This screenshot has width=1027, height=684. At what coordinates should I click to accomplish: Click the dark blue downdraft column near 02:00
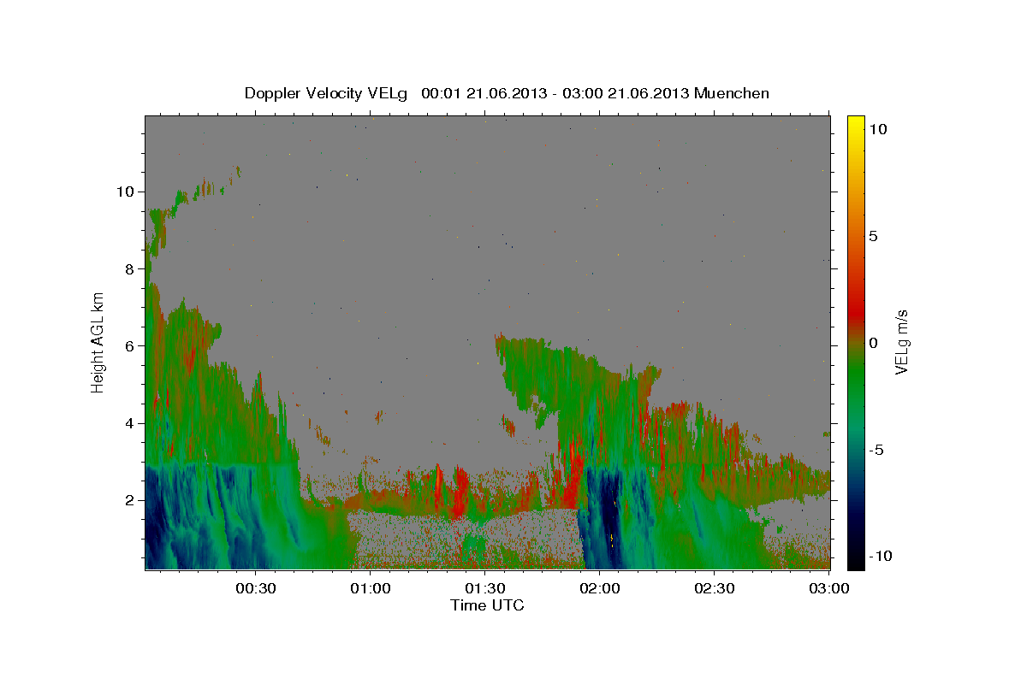pyautogui.click(x=609, y=517)
